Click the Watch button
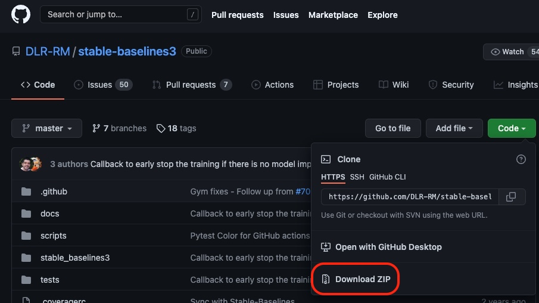 pos(511,52)
